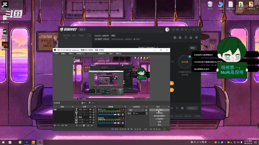Pop out the Controls dock panel
Screen dimensions: 259x145
168,107
